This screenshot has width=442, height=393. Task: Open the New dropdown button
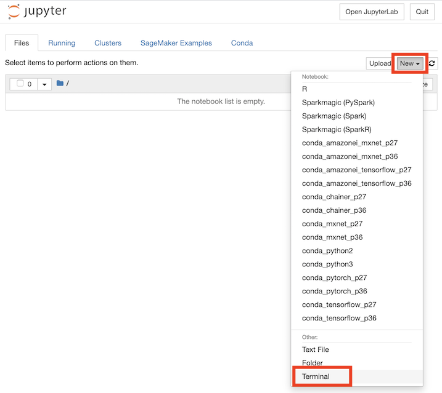tap(410, 63)
